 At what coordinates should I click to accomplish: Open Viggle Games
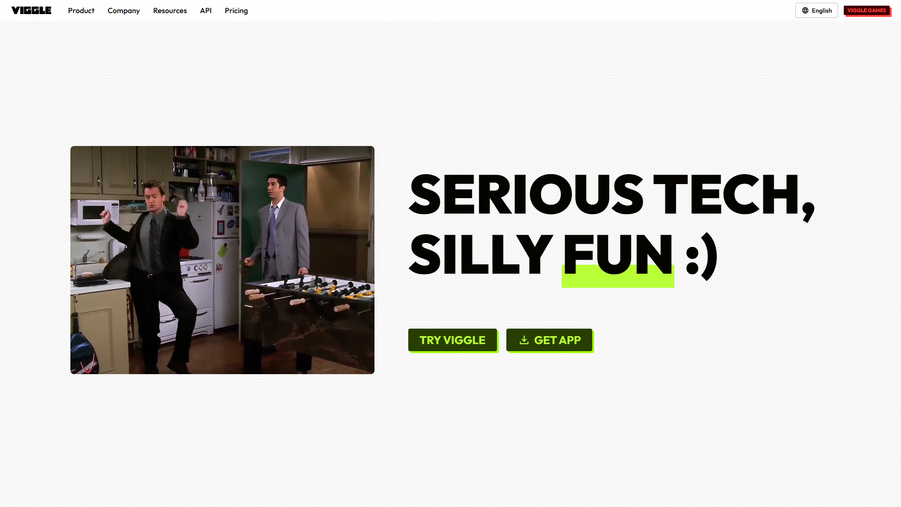[867, 10]
